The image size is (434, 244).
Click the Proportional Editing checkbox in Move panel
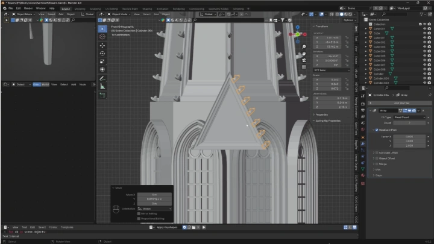coord(139,219)
